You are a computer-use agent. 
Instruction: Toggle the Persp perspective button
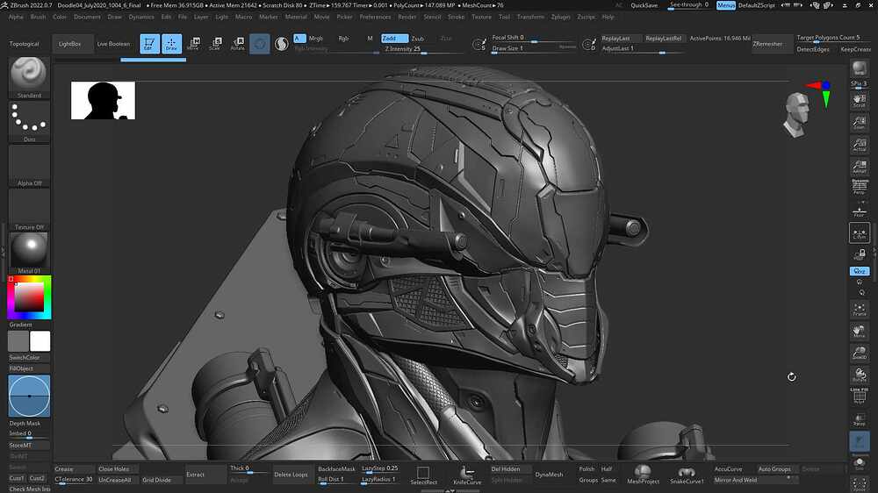(859, 188)
